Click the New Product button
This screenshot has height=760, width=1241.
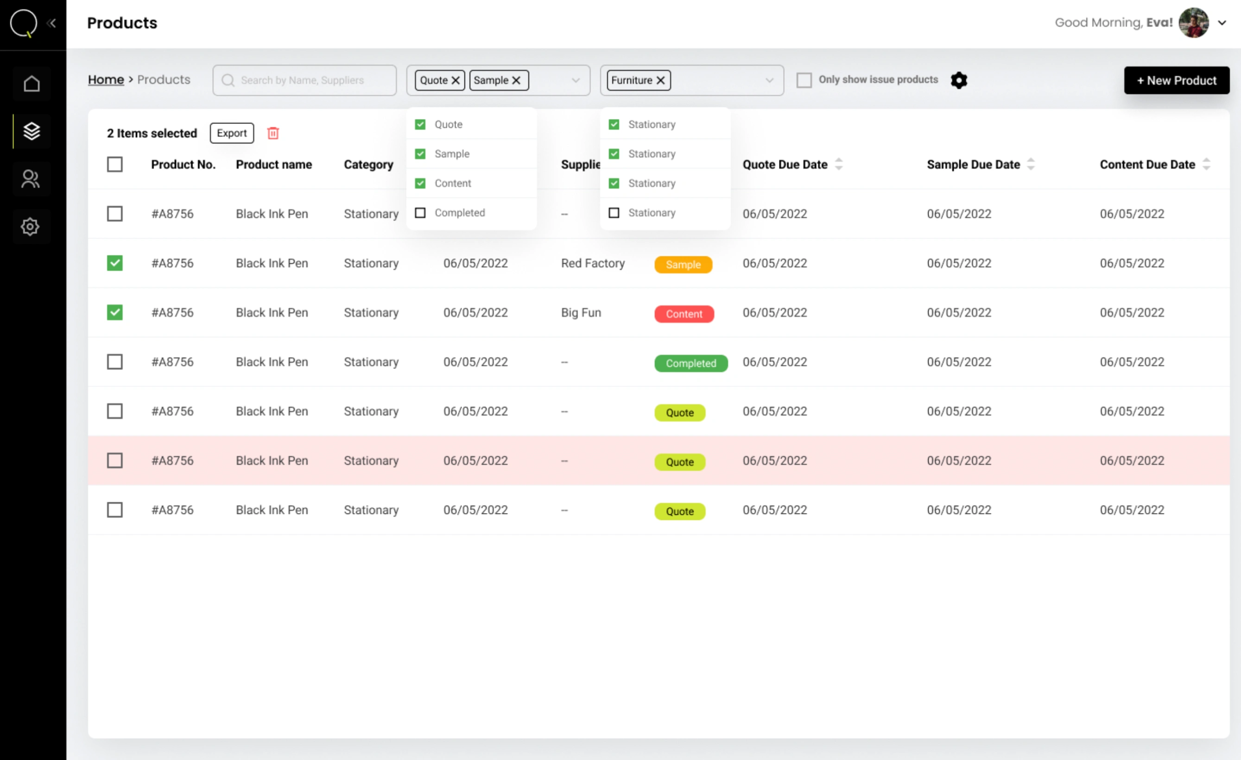tap(1176, 80)
